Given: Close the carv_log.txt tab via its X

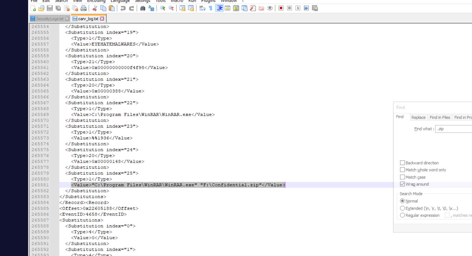Looking at the screenshot, I should [x=102, y=19].
